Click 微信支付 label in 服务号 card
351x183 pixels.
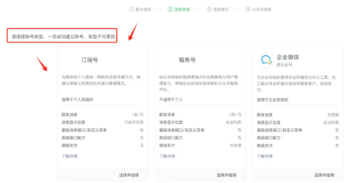pos(167,145)
